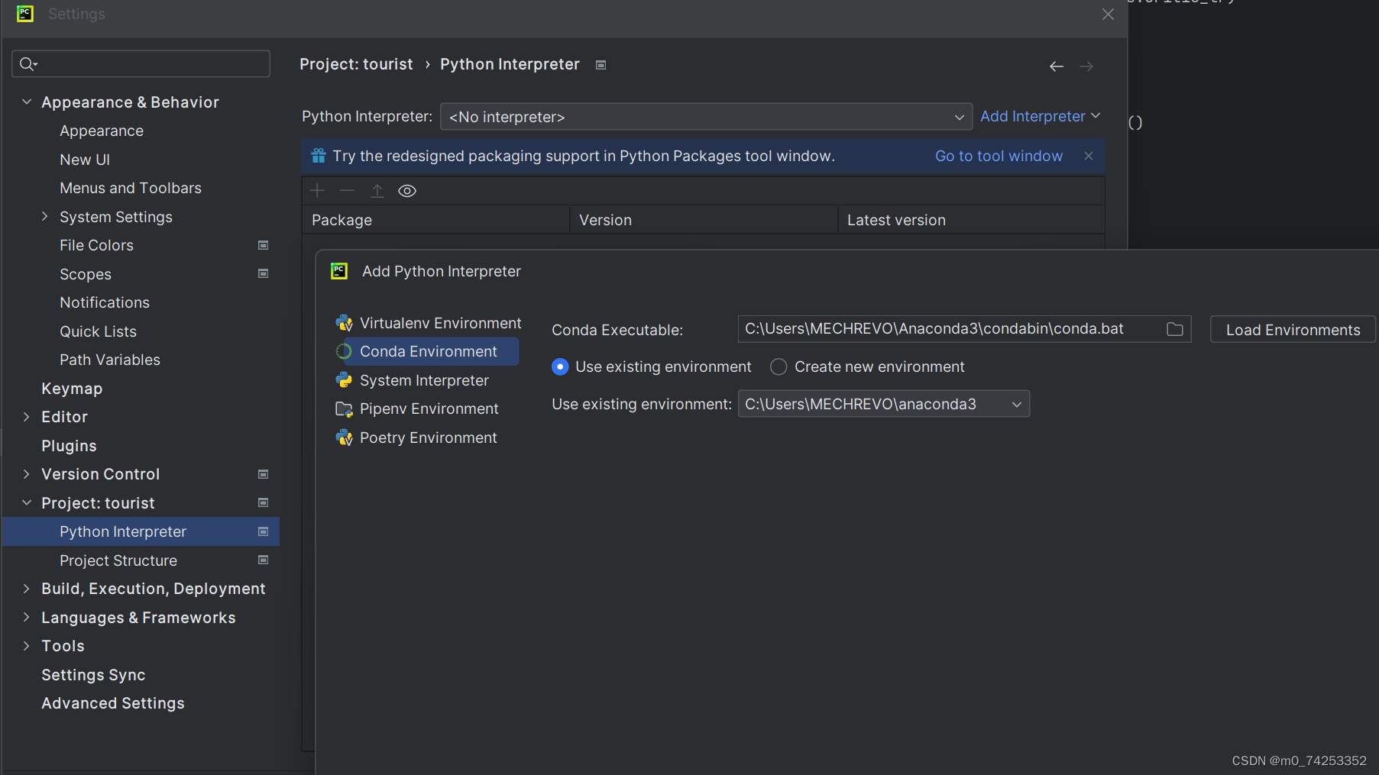1379x775 pixels.
Task: Expand Build, Execution, Deployment section
Action: [x=27, y=589]
